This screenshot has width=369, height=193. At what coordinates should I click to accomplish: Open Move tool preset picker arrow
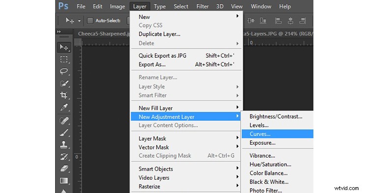79,21
